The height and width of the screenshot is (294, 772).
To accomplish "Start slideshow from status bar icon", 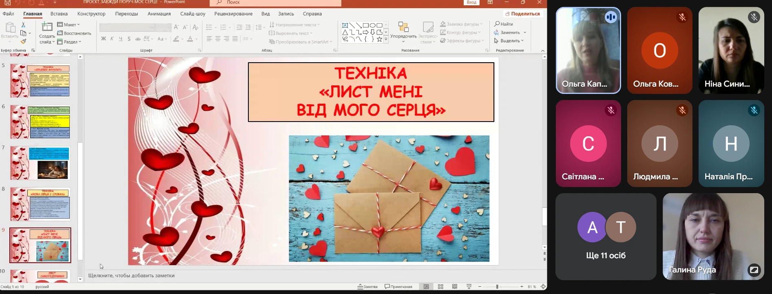I will coord(469,287).
